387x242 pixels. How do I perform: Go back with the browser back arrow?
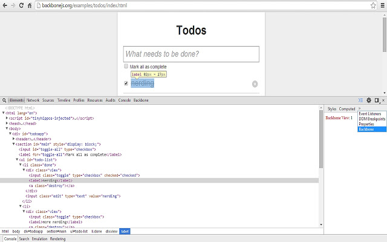(x=5, y=5)
